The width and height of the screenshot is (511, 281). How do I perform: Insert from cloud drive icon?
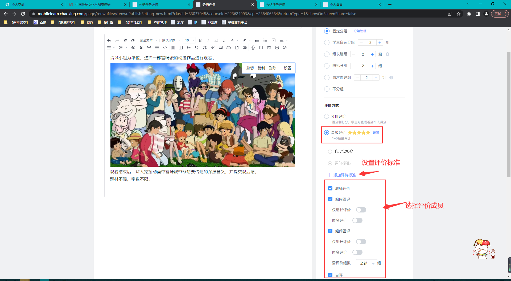(229, 48)
